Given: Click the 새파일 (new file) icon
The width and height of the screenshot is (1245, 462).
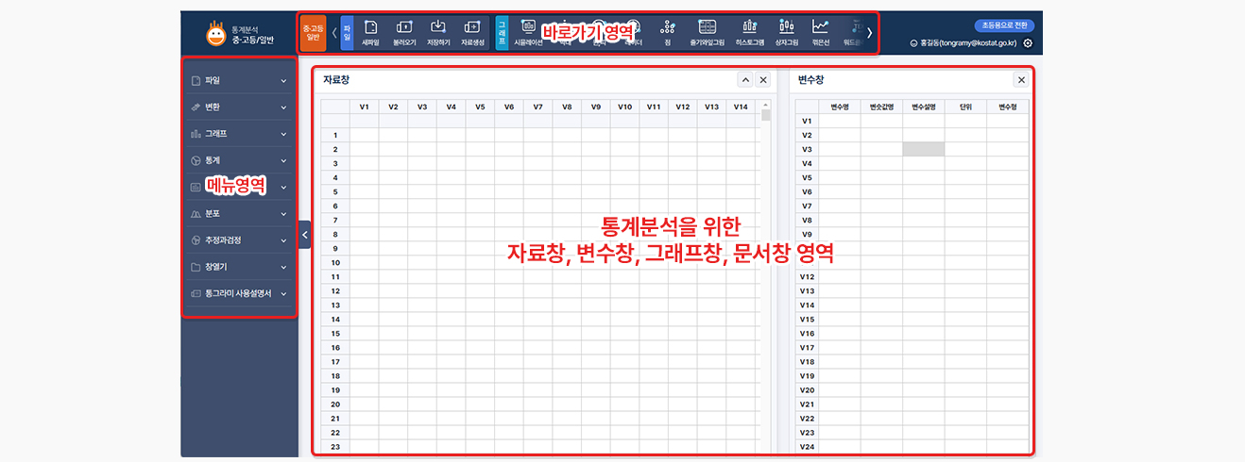Looking at the screenshot, I should click(370, 32).
